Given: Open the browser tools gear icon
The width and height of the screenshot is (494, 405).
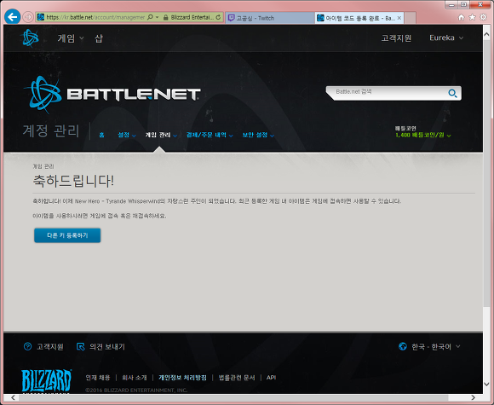Looking at the screenshot, I should tap(483, 17).
